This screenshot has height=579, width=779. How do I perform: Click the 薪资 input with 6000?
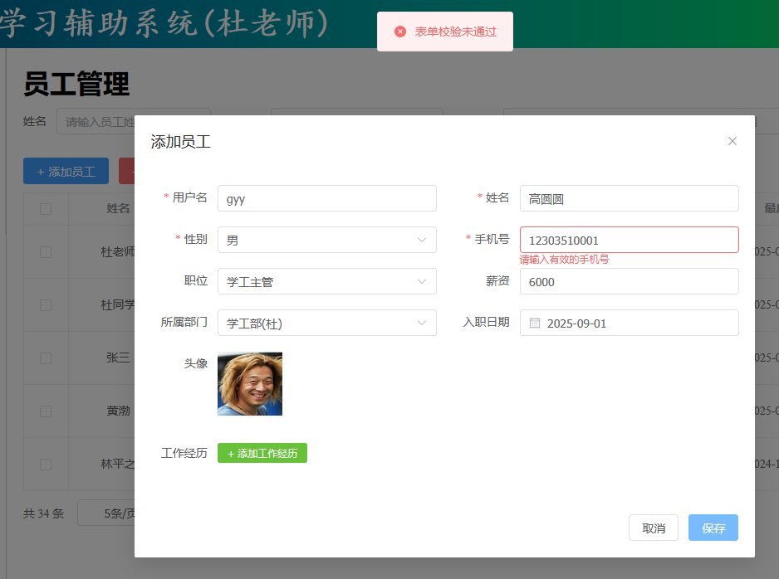629,281
